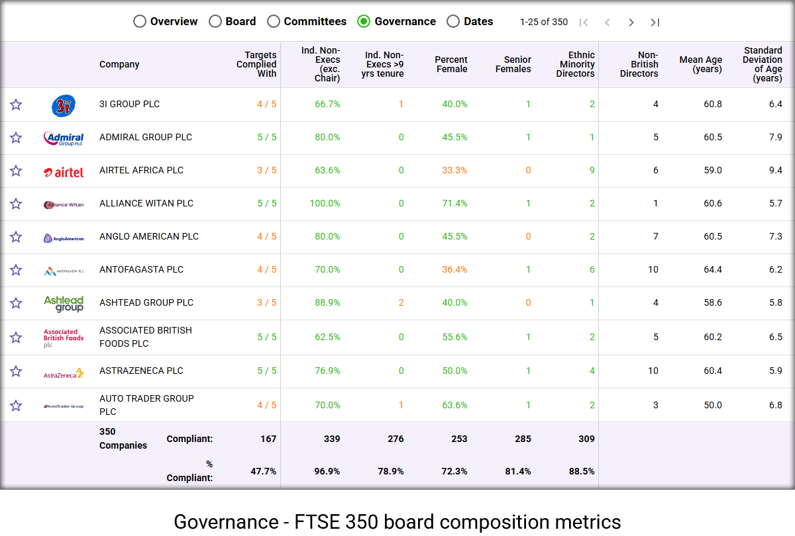Screen dimensions: 795x536
Task: Click the '47.7%' compliant summary value
Action: [x=263, y=471]
